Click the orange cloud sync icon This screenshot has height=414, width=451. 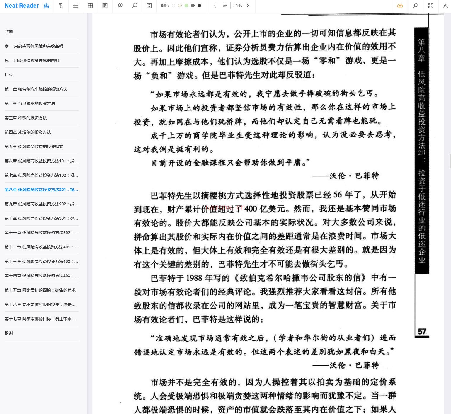click(x=400, y=6)
